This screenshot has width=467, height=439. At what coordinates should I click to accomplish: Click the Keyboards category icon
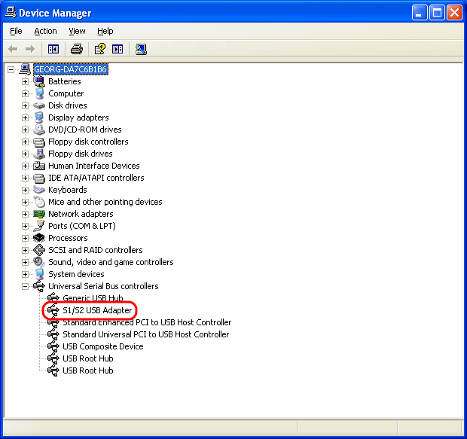[39, 190]
